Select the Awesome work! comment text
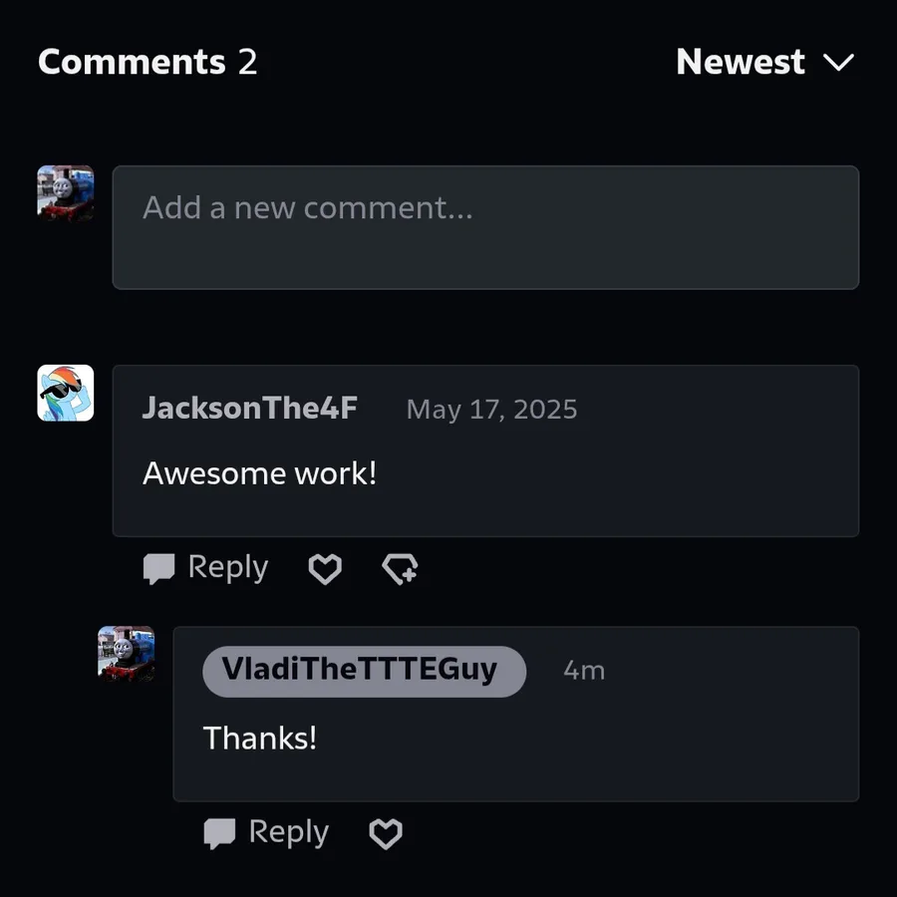Screen dimensions: 897x897 259,473
